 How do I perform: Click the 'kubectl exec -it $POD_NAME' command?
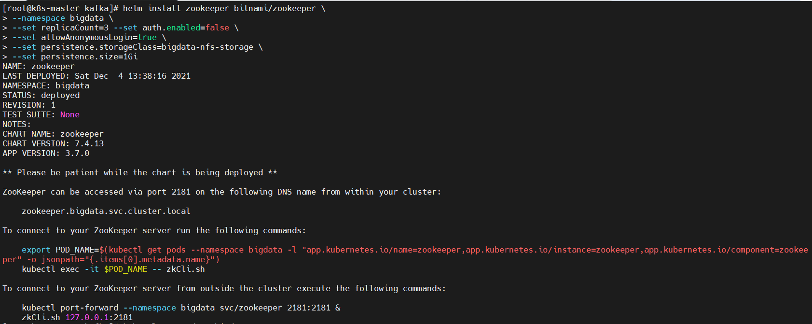(x=113, y=269)
